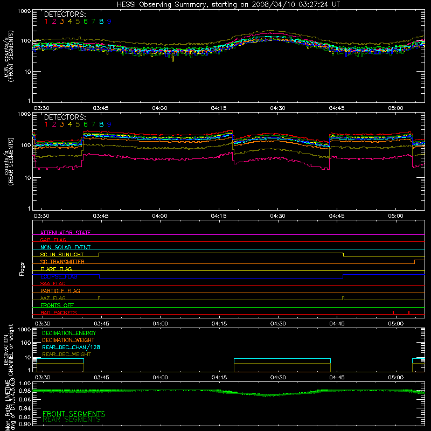This screenshot has width=431, height=431.
Task: Click the 03:45 tick label under flags plot
Action: click(x=101, y=324)
